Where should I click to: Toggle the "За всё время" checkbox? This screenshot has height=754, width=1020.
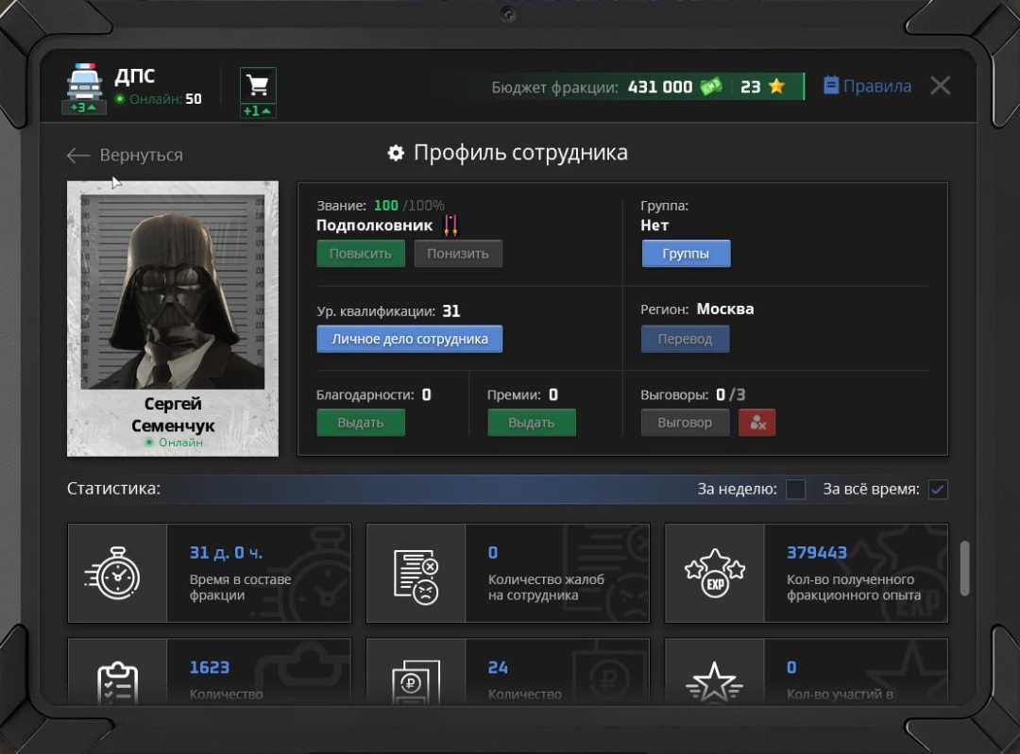pos(937,489)
